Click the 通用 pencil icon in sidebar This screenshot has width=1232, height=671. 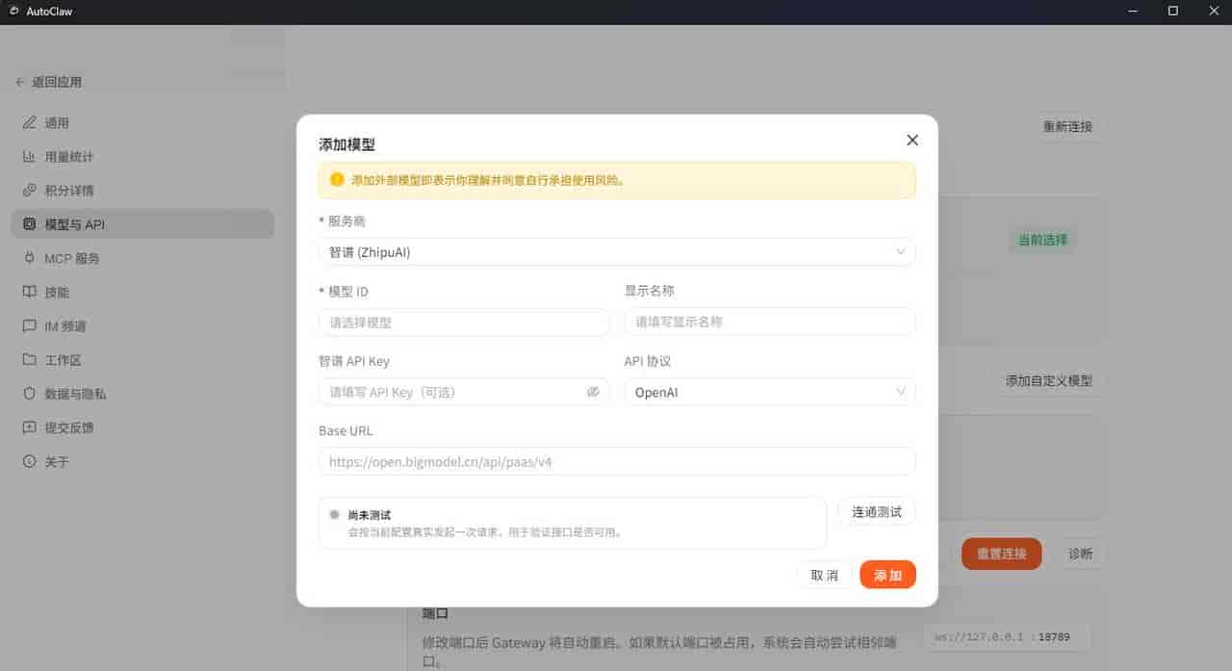[x=29, y=122]
